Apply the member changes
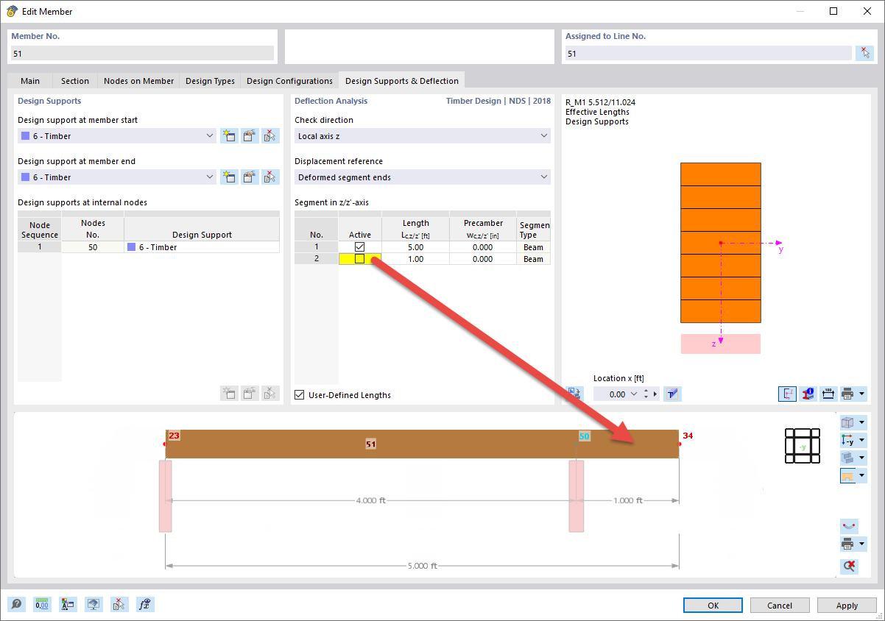The width and height of the screenshot is (885, 621). [x=846, y=604]
